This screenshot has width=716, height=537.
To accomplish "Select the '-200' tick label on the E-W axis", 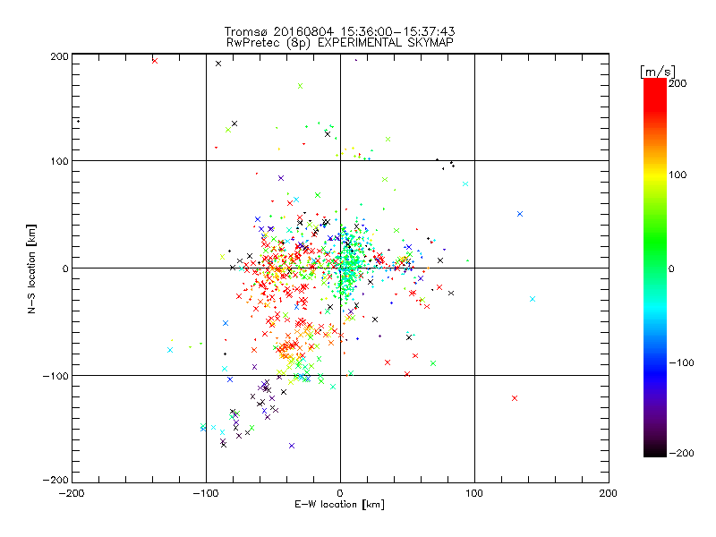I will [72, 493].
